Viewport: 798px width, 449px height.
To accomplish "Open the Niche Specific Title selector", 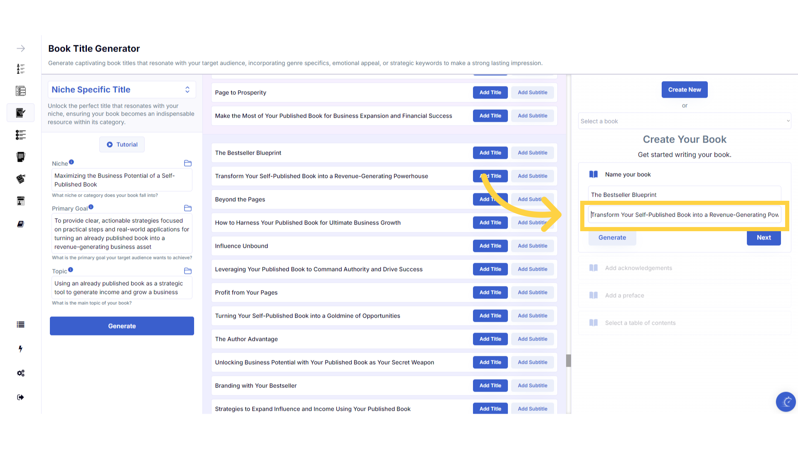I will tap(121, 90).
